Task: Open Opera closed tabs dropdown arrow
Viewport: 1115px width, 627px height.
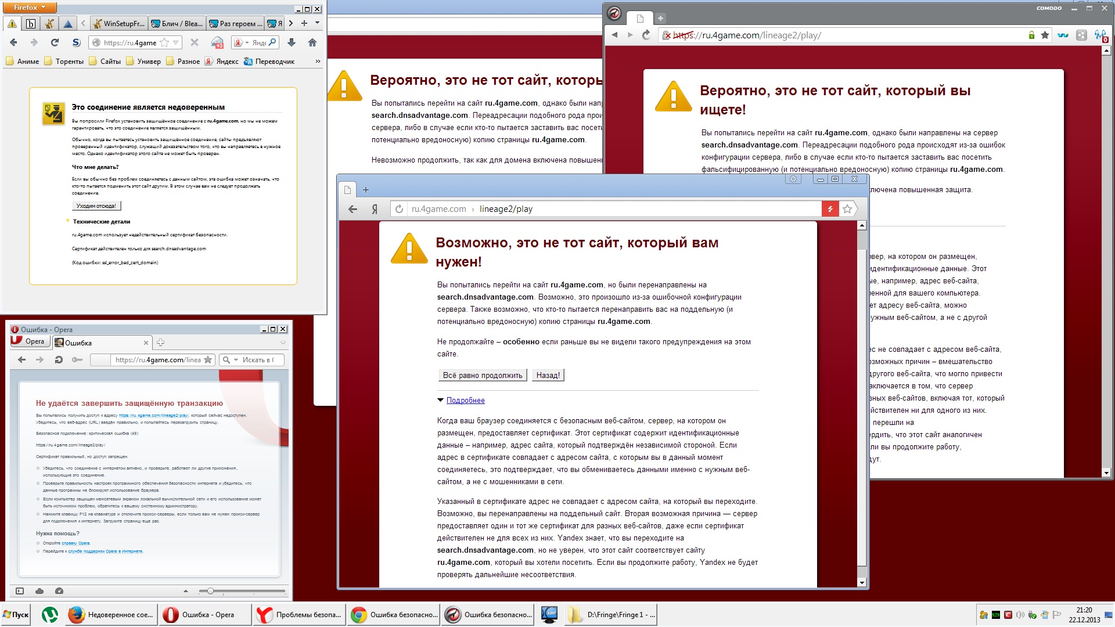Action: click(283, 343)
